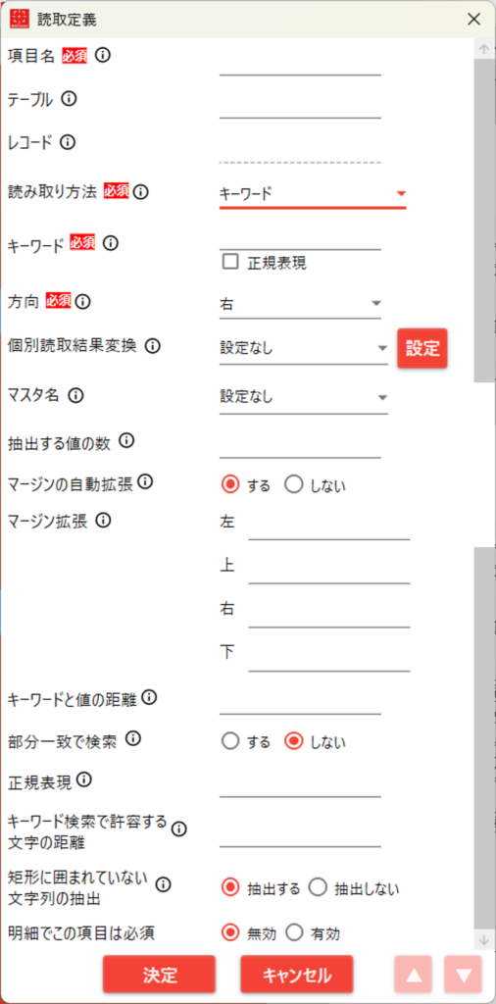The width and height of the screenshot is (496, 1004).
Task: Click info icon next to 読み取り方法
Action: click(141, 191)
